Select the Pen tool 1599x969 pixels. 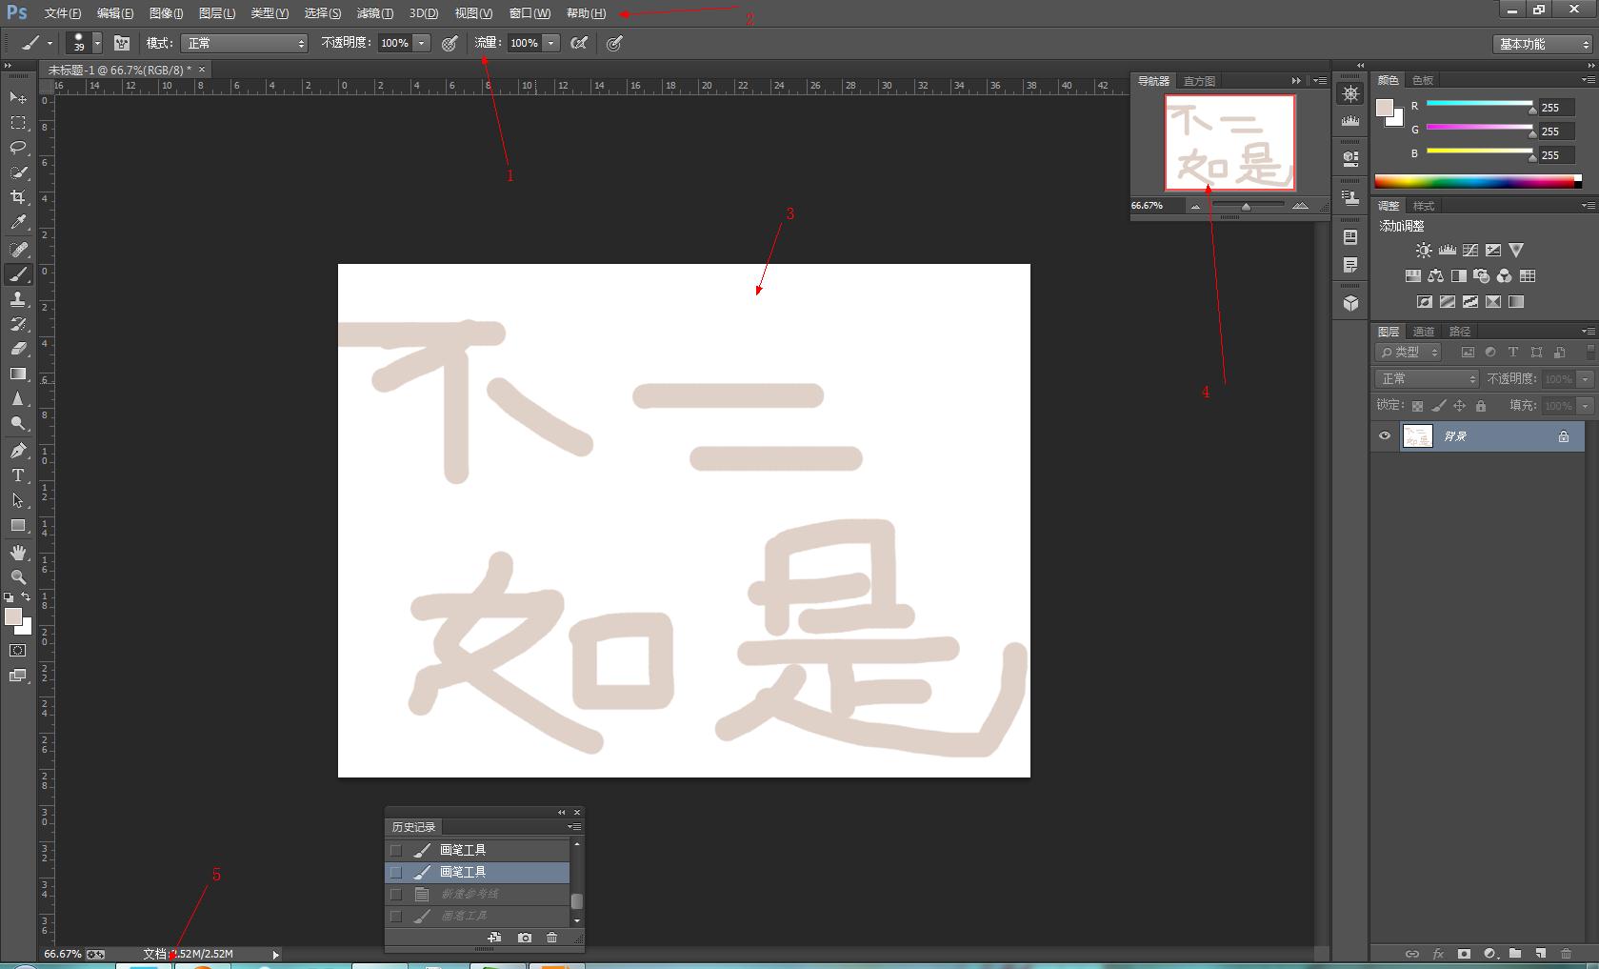pyautogui.click(x=18, y=451)
